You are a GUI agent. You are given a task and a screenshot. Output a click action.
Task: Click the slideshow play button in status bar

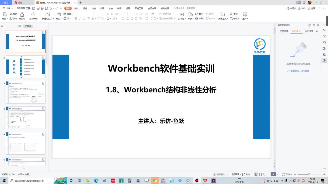click(x=273, y=174)
